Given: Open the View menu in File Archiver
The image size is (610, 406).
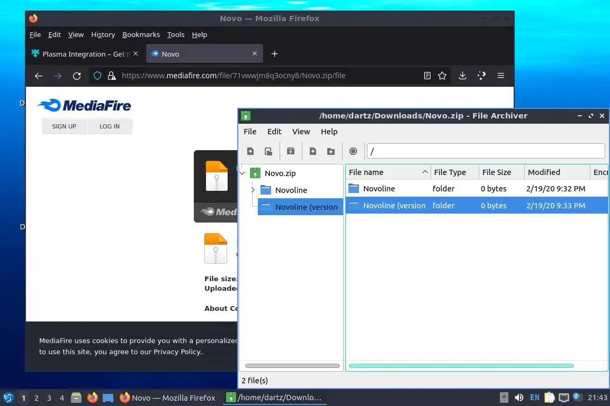Looking at the screenshot, I should (301, 132).
